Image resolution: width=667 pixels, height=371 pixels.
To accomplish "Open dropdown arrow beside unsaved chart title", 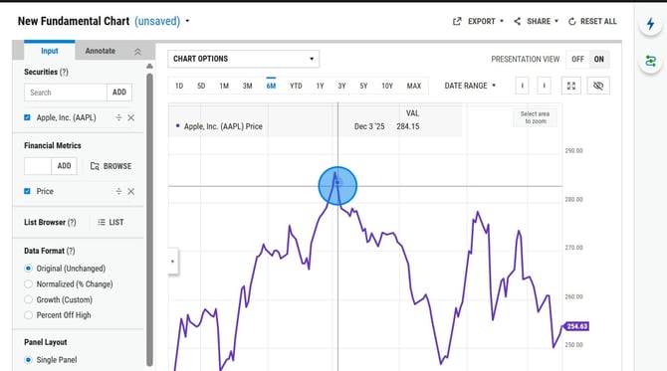I will click(187, 21).
